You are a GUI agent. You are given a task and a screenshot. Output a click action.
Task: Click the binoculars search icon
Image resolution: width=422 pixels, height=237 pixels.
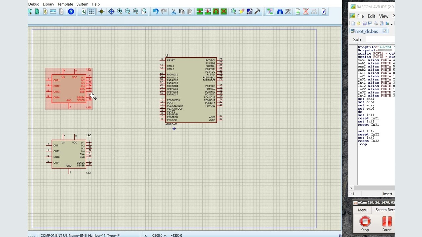click(280, 12)
